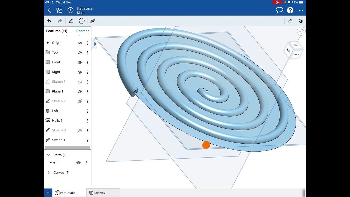Tap the flat spiral document title

click(85, 8)
